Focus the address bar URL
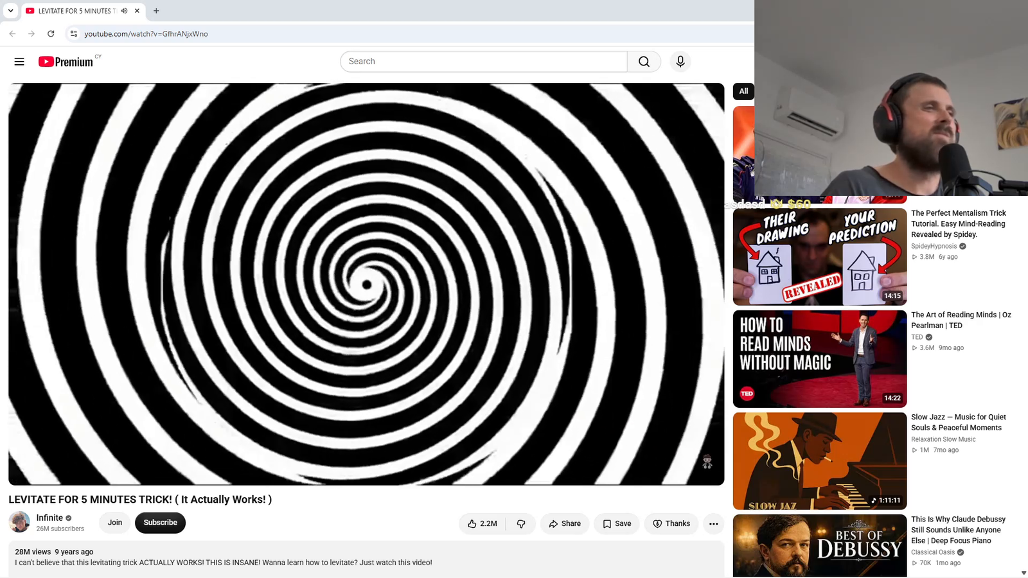The image size is (1028, 578). 146,34
